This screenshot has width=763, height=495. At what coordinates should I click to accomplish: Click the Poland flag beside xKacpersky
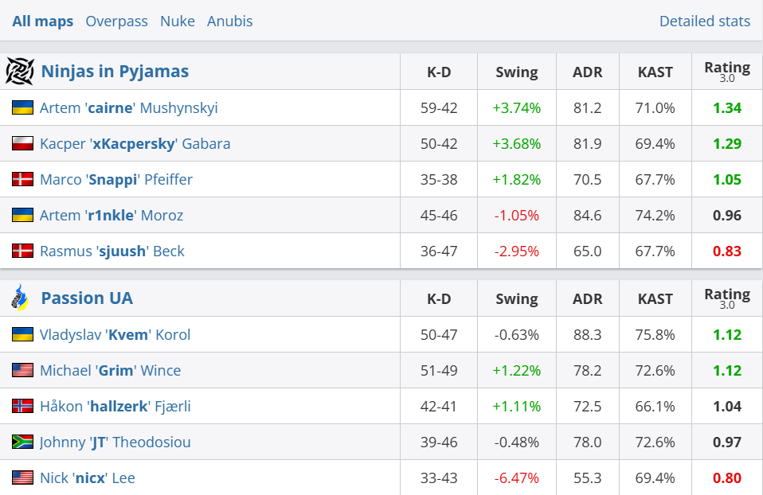pyautogui.click(x=22, y=143)
